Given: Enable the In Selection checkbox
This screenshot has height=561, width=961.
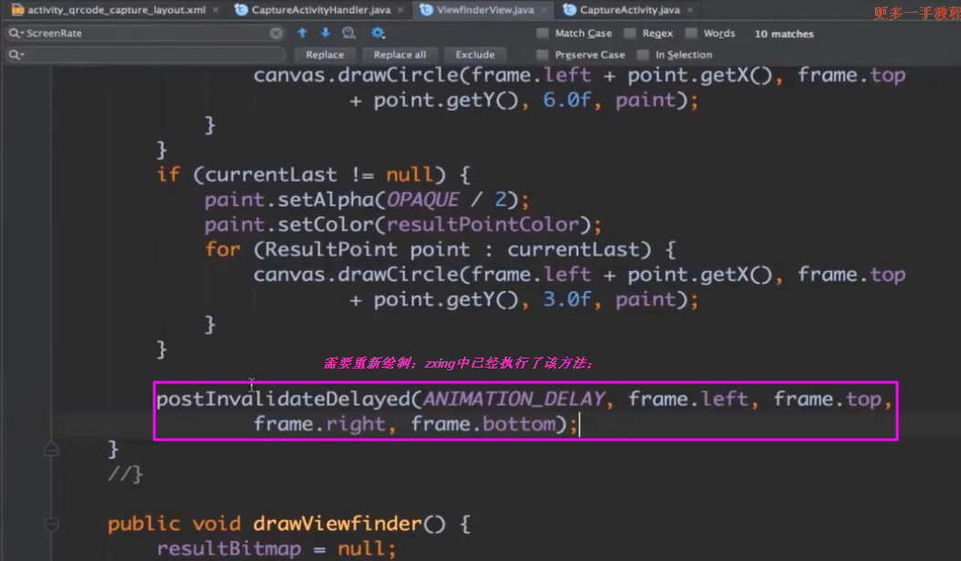Looking at the screenshot, I should click(642, 55).
